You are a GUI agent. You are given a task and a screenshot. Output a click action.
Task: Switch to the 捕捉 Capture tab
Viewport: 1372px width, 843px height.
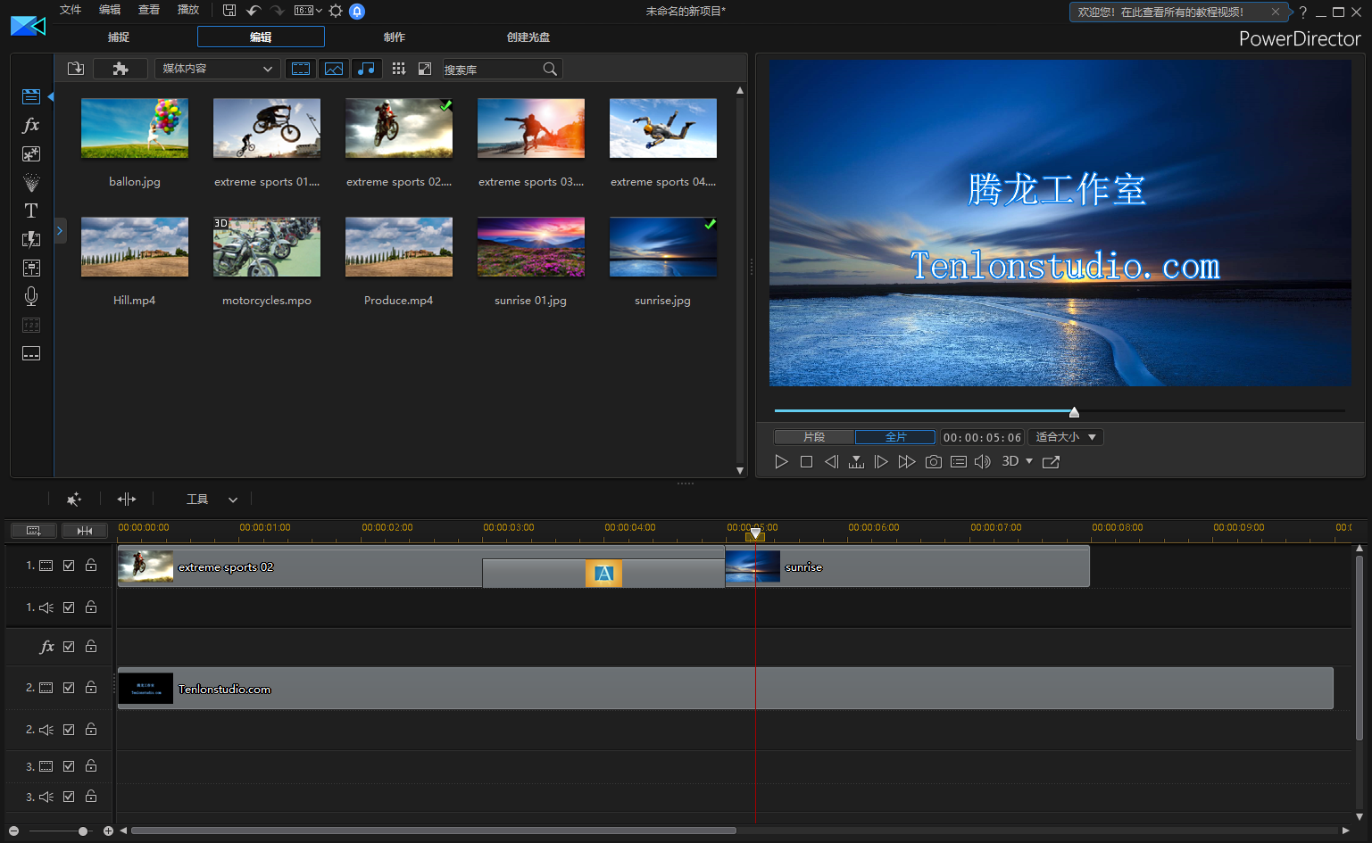point(119,37)
